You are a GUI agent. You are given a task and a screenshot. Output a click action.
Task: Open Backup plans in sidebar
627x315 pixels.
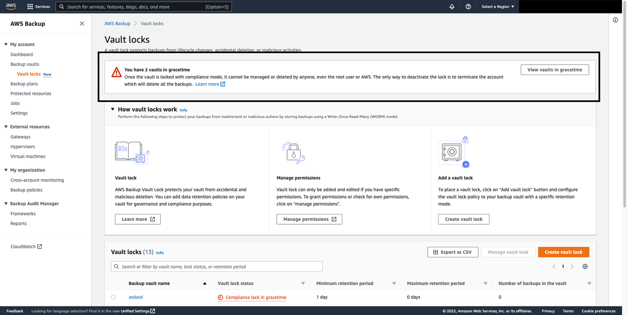(24, 84)
